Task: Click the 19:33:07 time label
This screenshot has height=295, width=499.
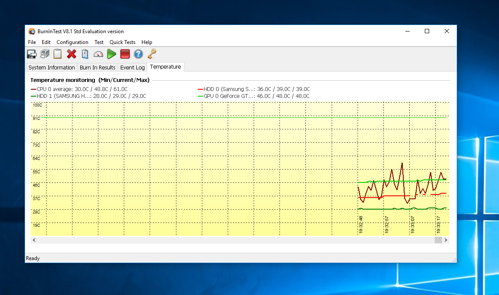Action: tap(412, 225)
